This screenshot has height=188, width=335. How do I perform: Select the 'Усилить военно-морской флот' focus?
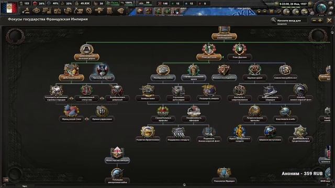pos(300,93)
